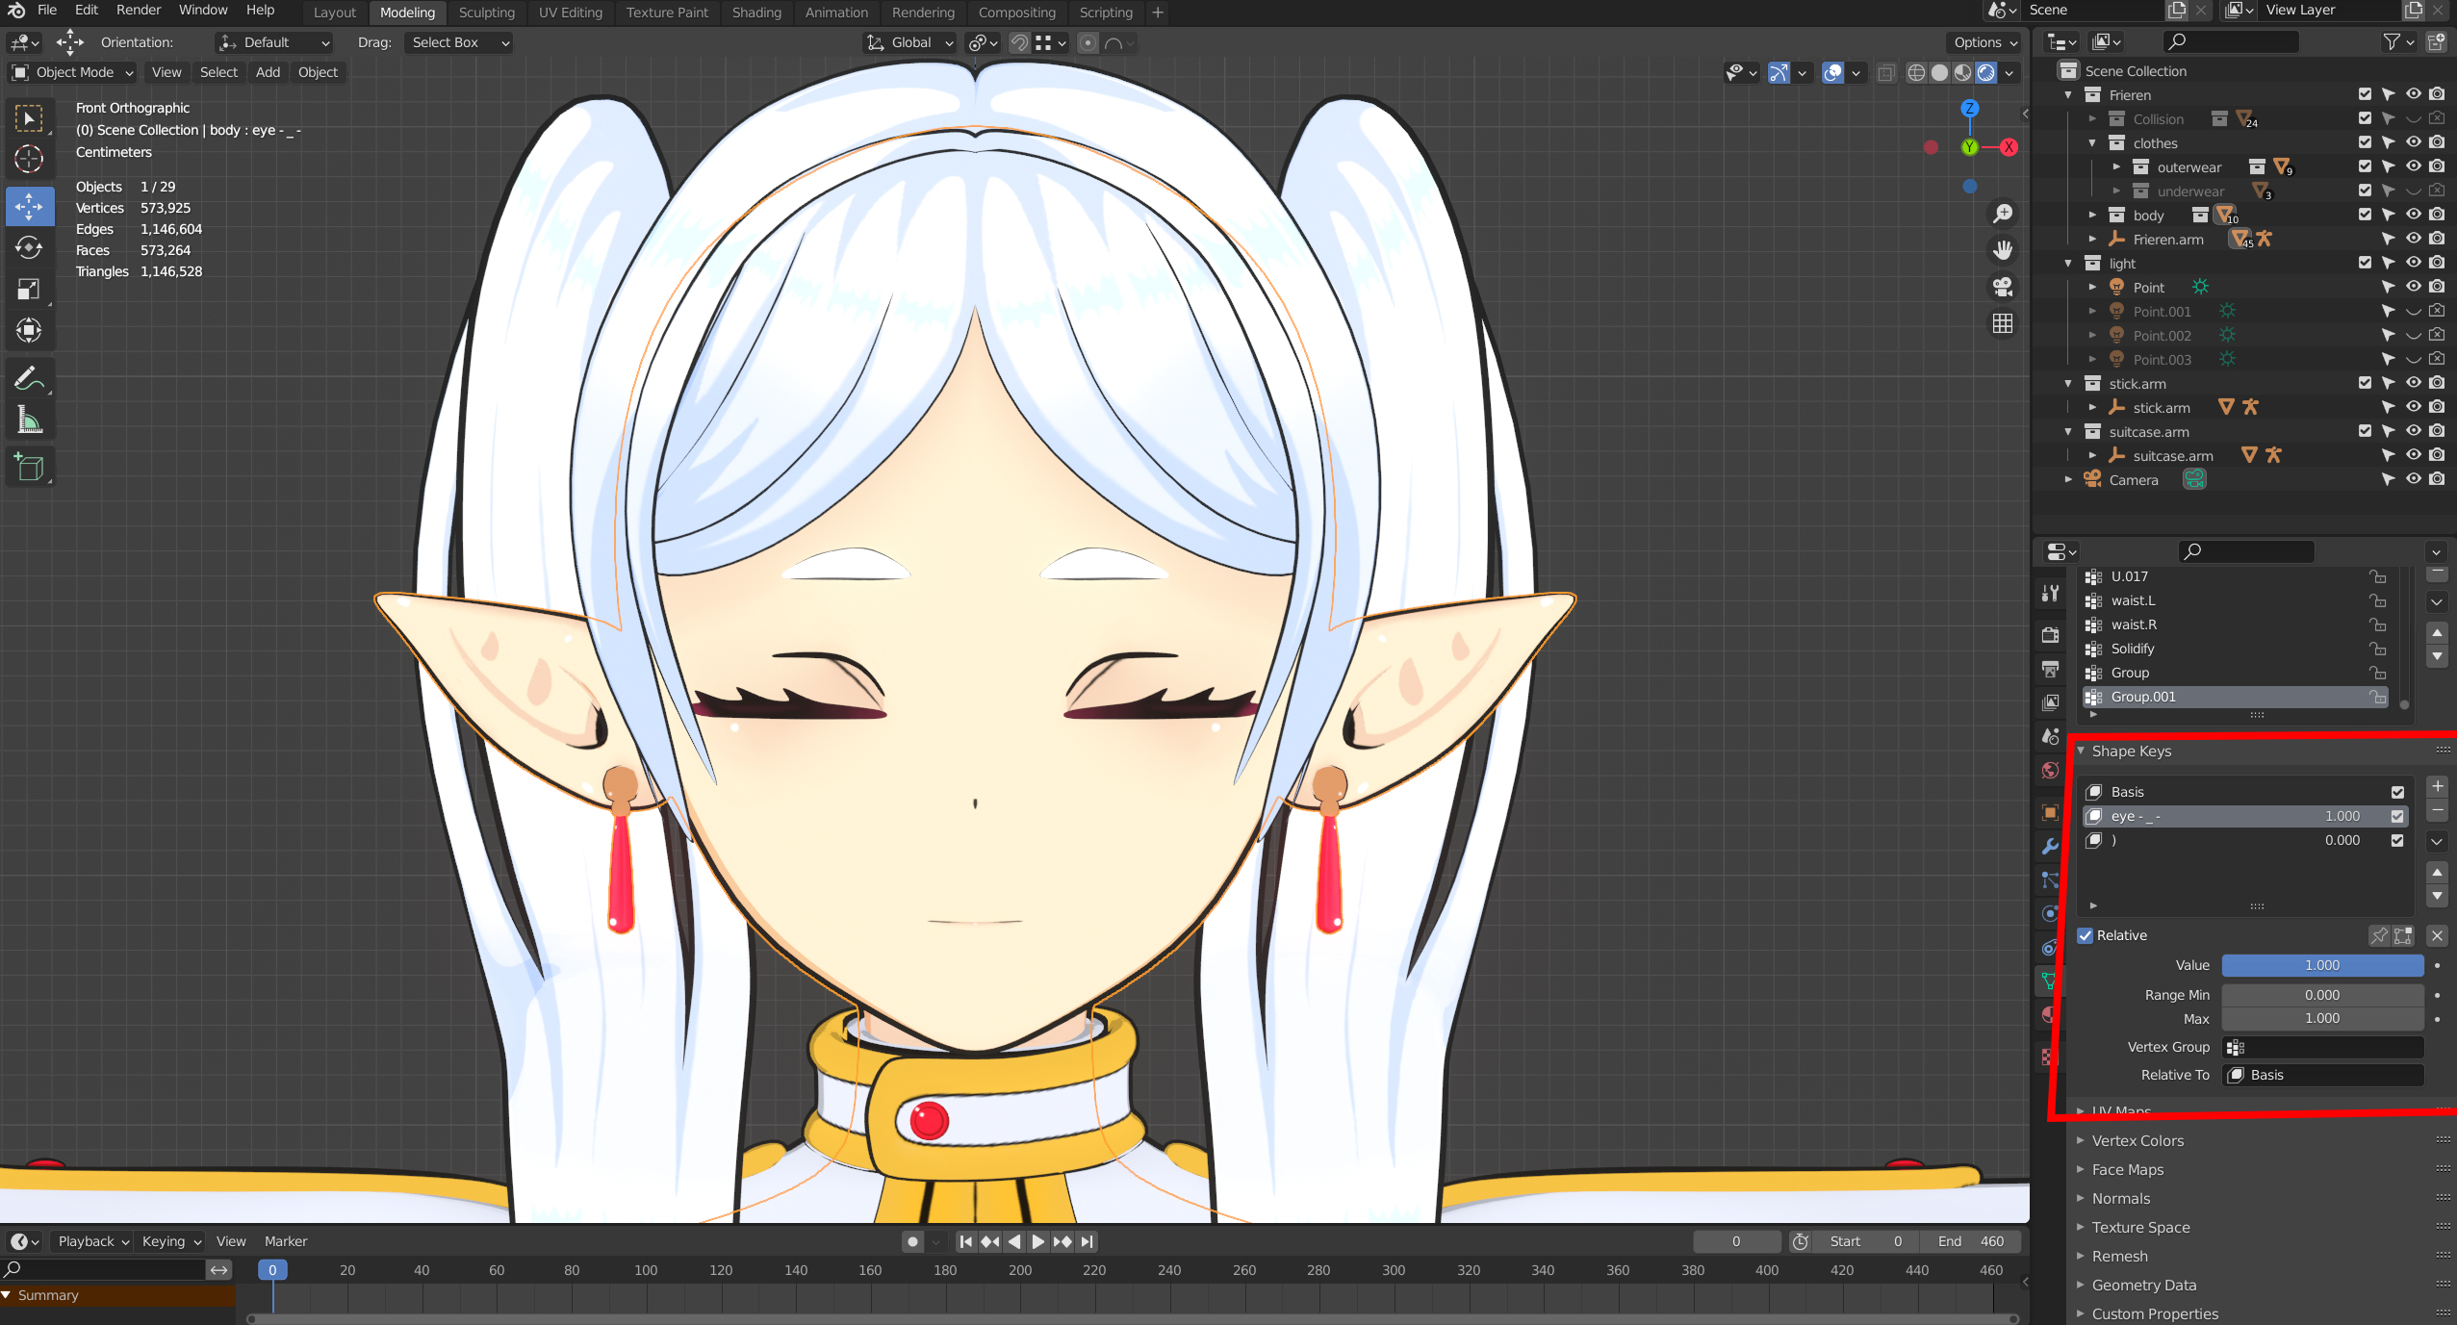2457x1325 pixels.
Task: Adjust the shape key Value slider
Action: (x=2321, y=965)
